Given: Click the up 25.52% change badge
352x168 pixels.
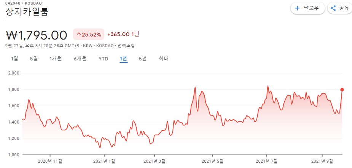Looking at the screenshot, I should (x=89, y=34).
